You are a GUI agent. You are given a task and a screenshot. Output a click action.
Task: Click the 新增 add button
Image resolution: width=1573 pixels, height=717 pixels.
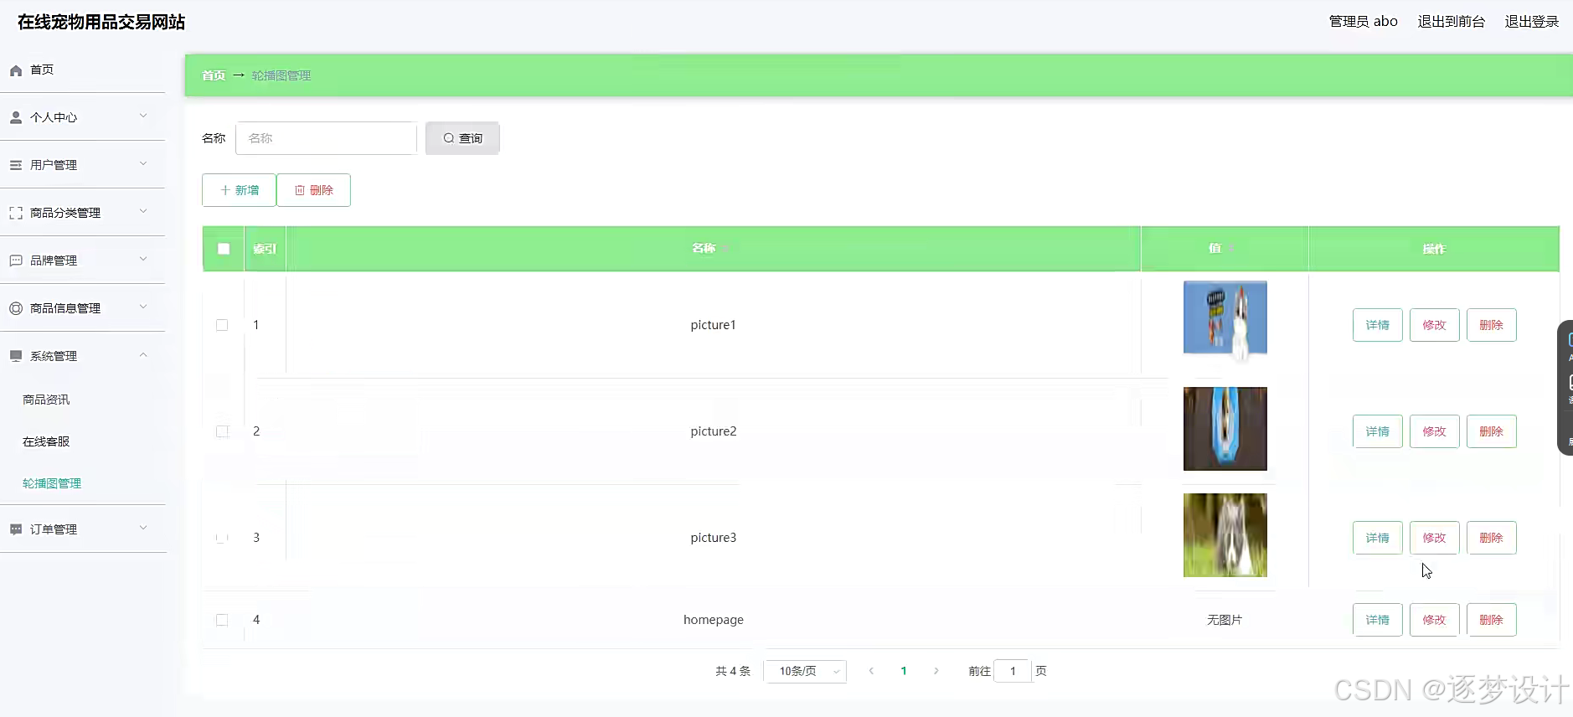click(239, 190)
